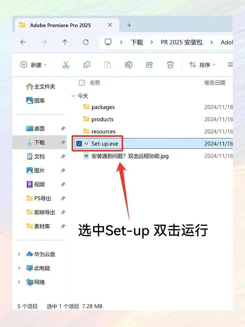Sort by the 修改日期 column header
Image resolution: width=245 pixels, height=327 pixels.
point(215,83)
